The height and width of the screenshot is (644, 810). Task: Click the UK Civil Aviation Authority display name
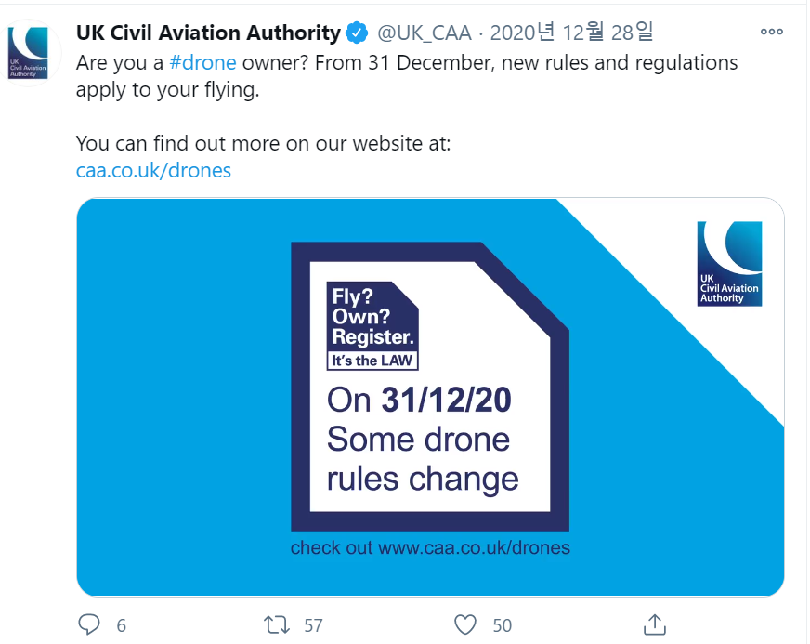208,33
